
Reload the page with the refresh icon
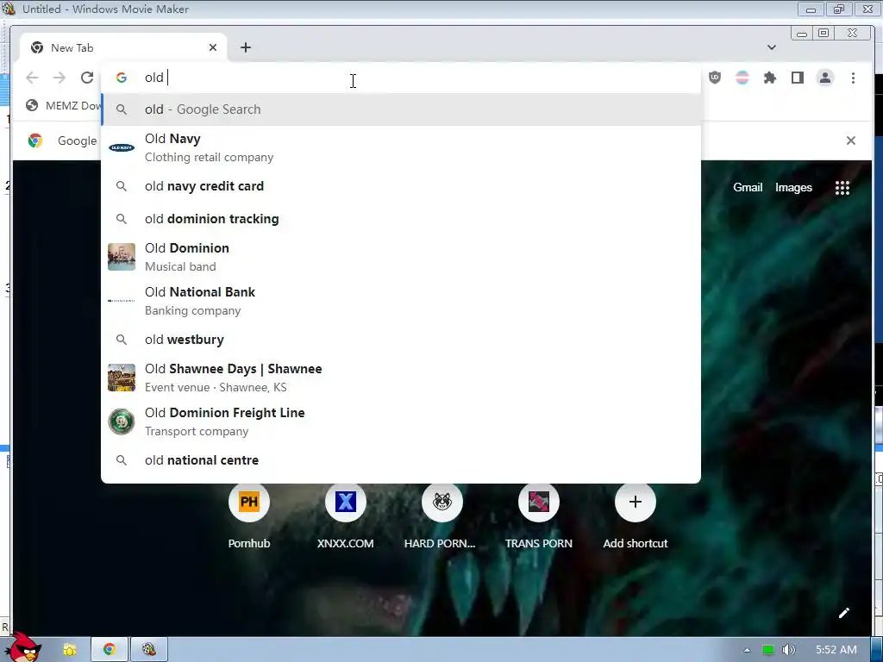click(87, 78)
